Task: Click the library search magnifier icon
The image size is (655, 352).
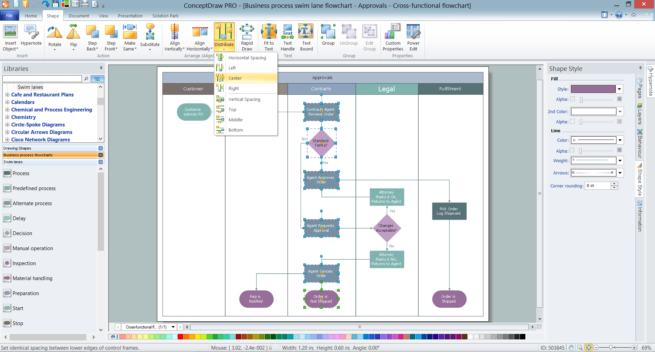Action: coord(86,79)
